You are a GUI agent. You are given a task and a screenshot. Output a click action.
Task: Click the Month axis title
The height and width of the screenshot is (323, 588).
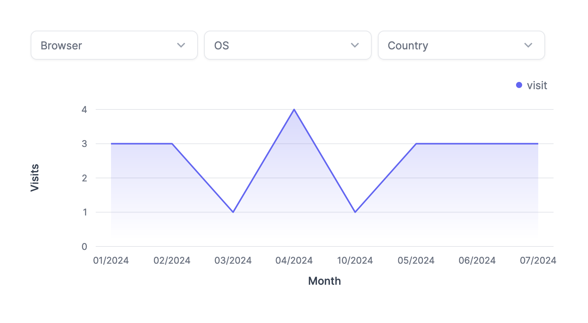point(325,281)
